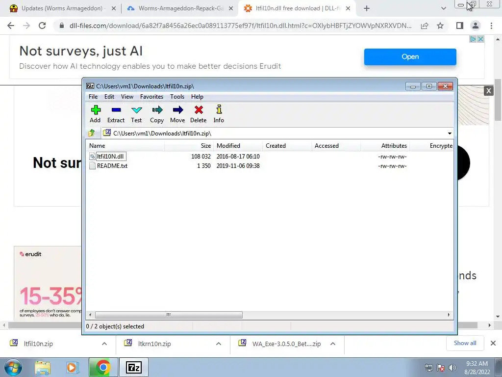502x377 pixels.
Task: Click 7-Zip horizontal scrollbar thumb
Action: tap(169, 315)
